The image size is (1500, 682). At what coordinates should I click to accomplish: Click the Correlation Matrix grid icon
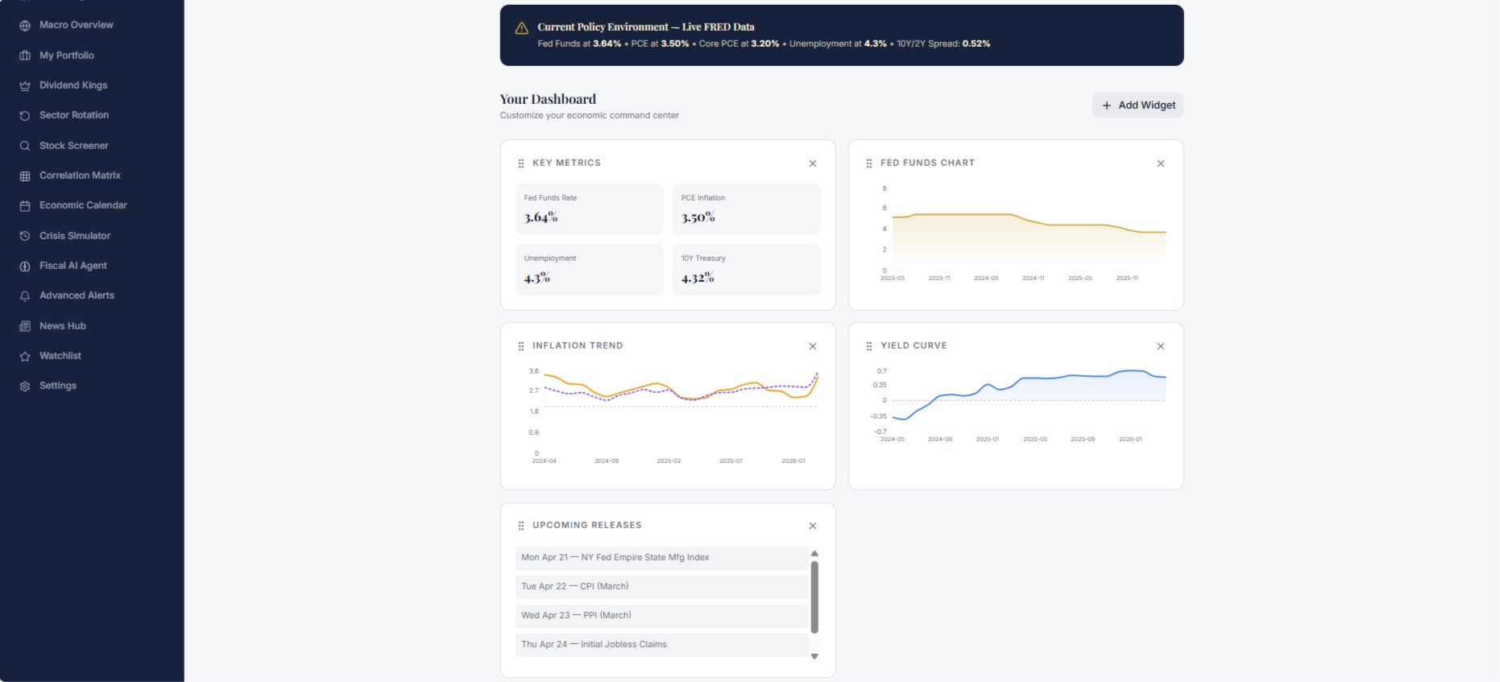25,176
